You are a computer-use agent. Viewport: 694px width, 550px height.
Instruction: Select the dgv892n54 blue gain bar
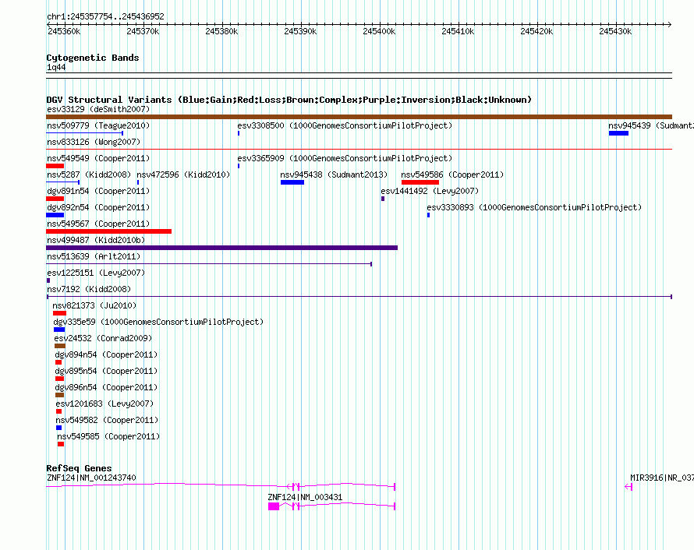point(55,215)
